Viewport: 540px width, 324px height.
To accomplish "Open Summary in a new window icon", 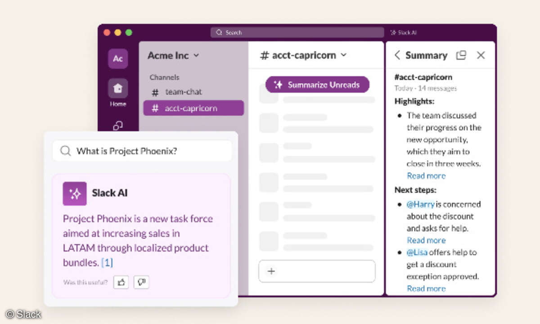I will point(461,55).
